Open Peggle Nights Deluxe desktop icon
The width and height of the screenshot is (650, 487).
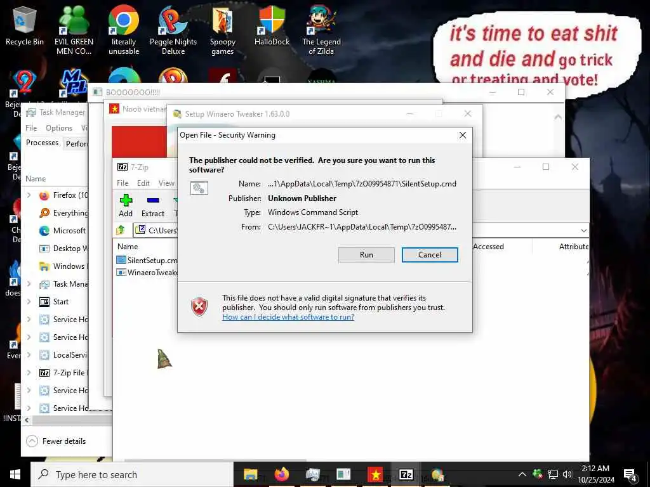(173, 30)
